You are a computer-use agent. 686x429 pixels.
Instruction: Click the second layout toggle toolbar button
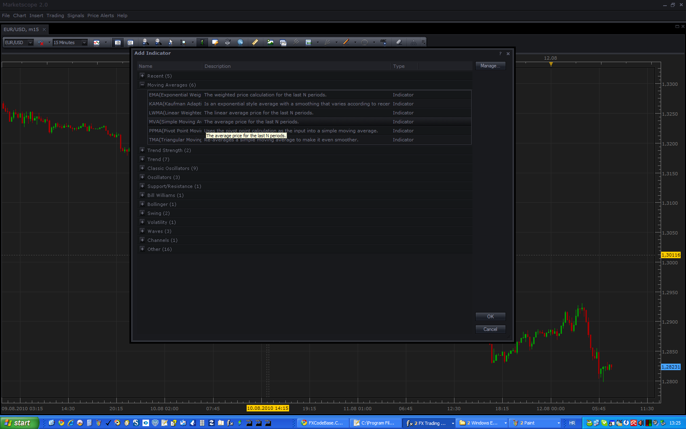point(130,42)
